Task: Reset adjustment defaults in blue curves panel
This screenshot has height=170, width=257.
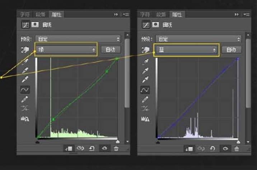Action: click(212, 148)
